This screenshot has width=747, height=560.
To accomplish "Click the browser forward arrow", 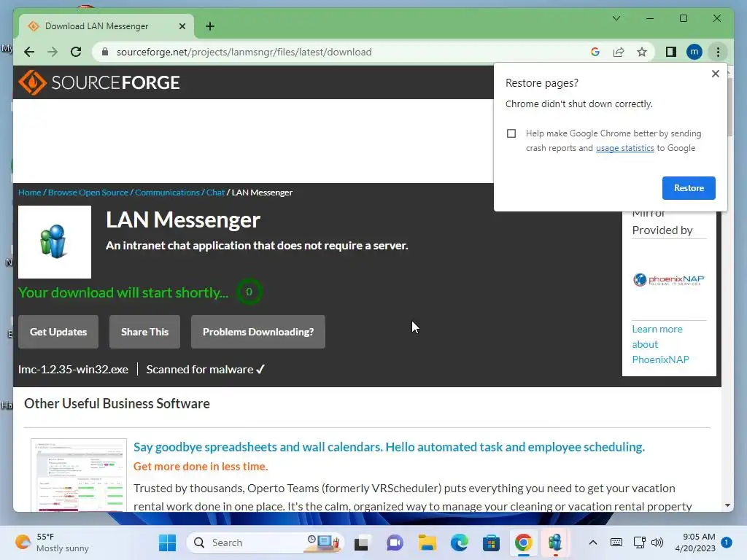I will pyautogui.click(x=53, y=52).
